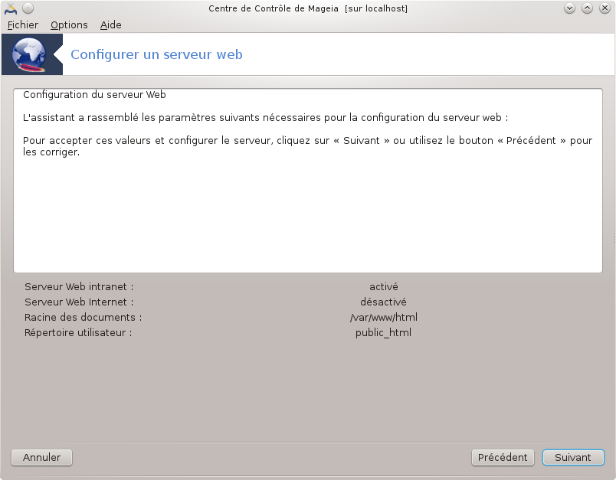Open the Fichier menu
The height and width of the screenshot is (480, 616).
tap(23, 24)
